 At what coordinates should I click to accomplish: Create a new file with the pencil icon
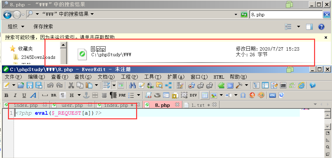point(6,85)
